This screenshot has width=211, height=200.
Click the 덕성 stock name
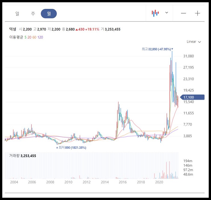[13, 29]
